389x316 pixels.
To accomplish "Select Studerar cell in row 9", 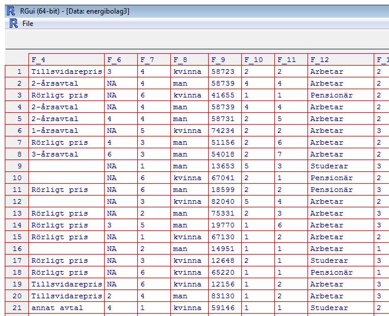I will [x=341, y=166].
